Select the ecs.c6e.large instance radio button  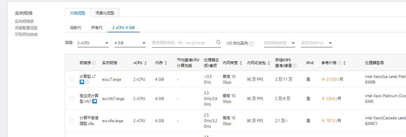(x=71, y=121)
